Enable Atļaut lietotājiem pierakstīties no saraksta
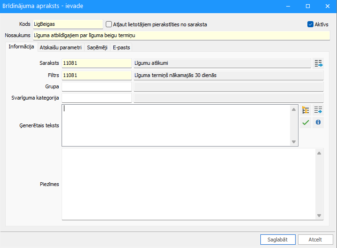This screenshot has height=248, width=337. tap(109, 24)
